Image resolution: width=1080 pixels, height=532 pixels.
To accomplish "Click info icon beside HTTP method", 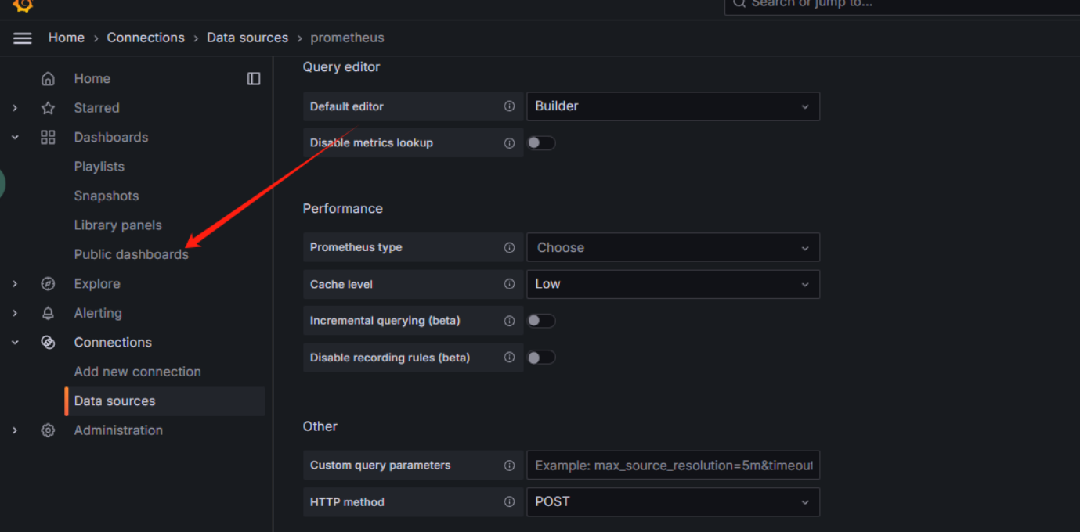I will [509, 502].
